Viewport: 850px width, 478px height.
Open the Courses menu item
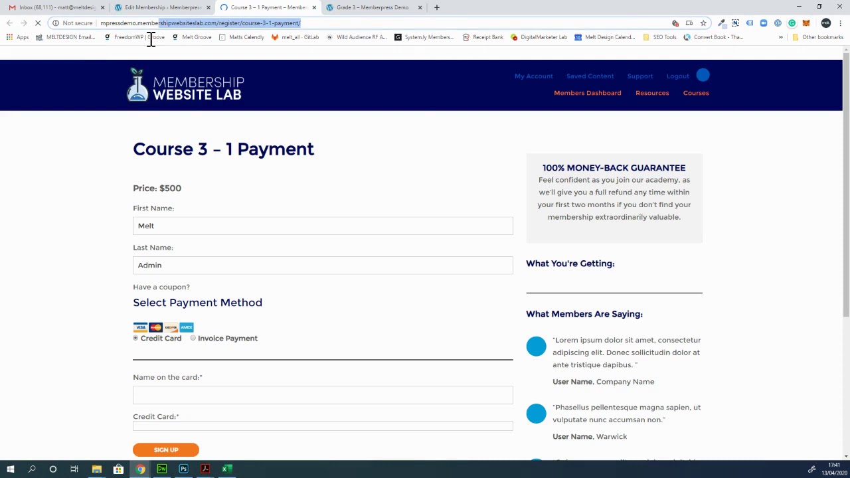pyautogui.click(x=696, y=93)
